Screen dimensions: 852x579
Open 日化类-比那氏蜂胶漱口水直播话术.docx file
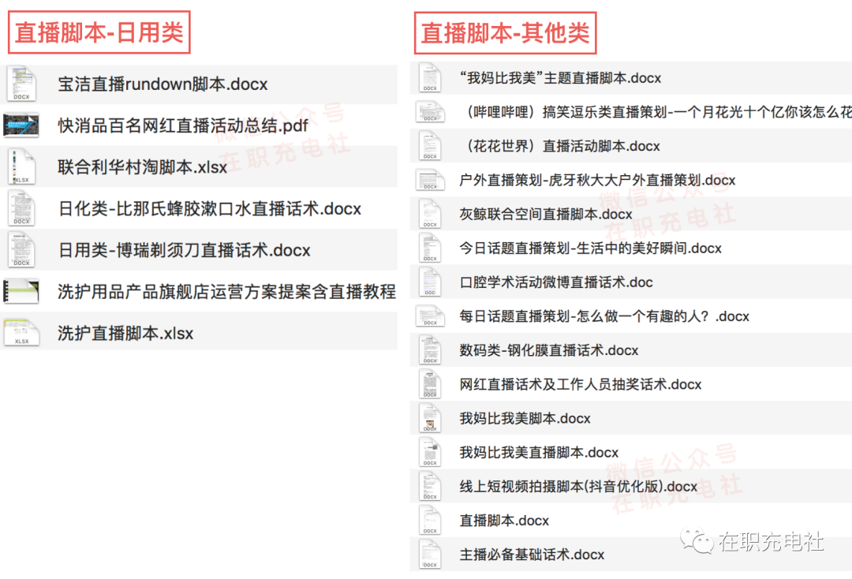click(x=209, y=209)
